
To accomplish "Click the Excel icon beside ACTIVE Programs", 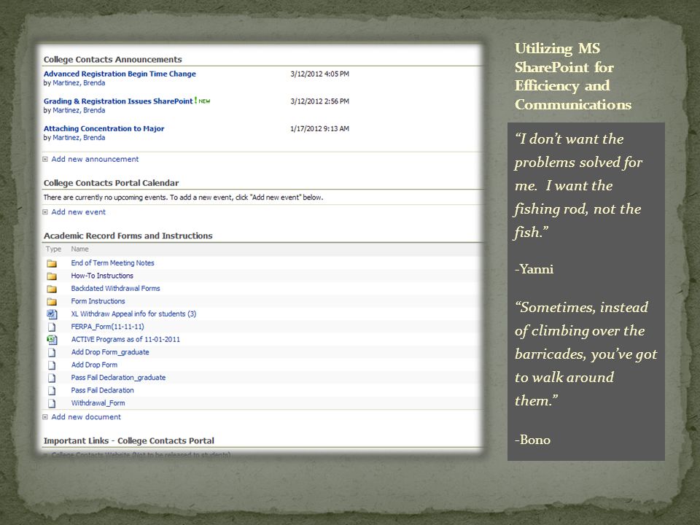I will pos(52,340).
